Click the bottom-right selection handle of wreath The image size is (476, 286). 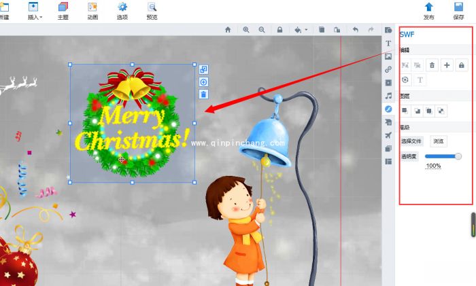[194, 182]
